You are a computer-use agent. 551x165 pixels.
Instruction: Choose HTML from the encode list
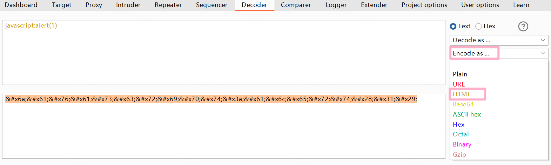click(462, 94)
